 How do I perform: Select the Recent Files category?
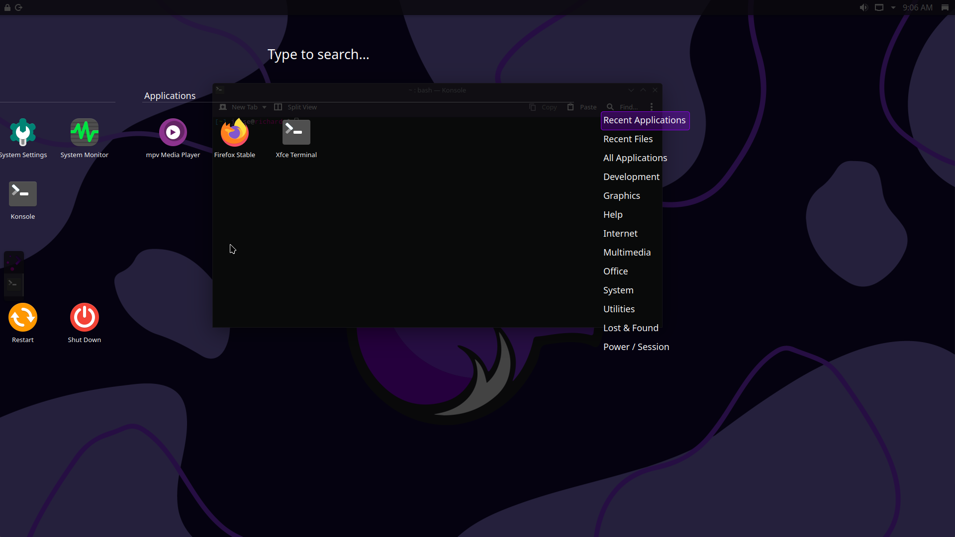pos(628,139)
